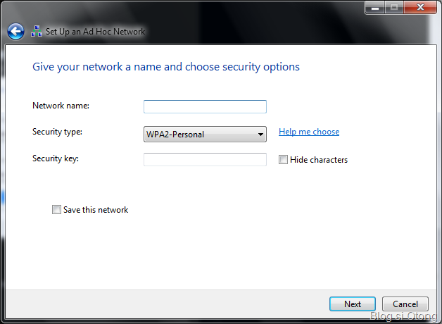Image resolution: width=442 pixels, height=324 pixels.
Task: Cancel the network setup wizard
Action: click(405, 304)
